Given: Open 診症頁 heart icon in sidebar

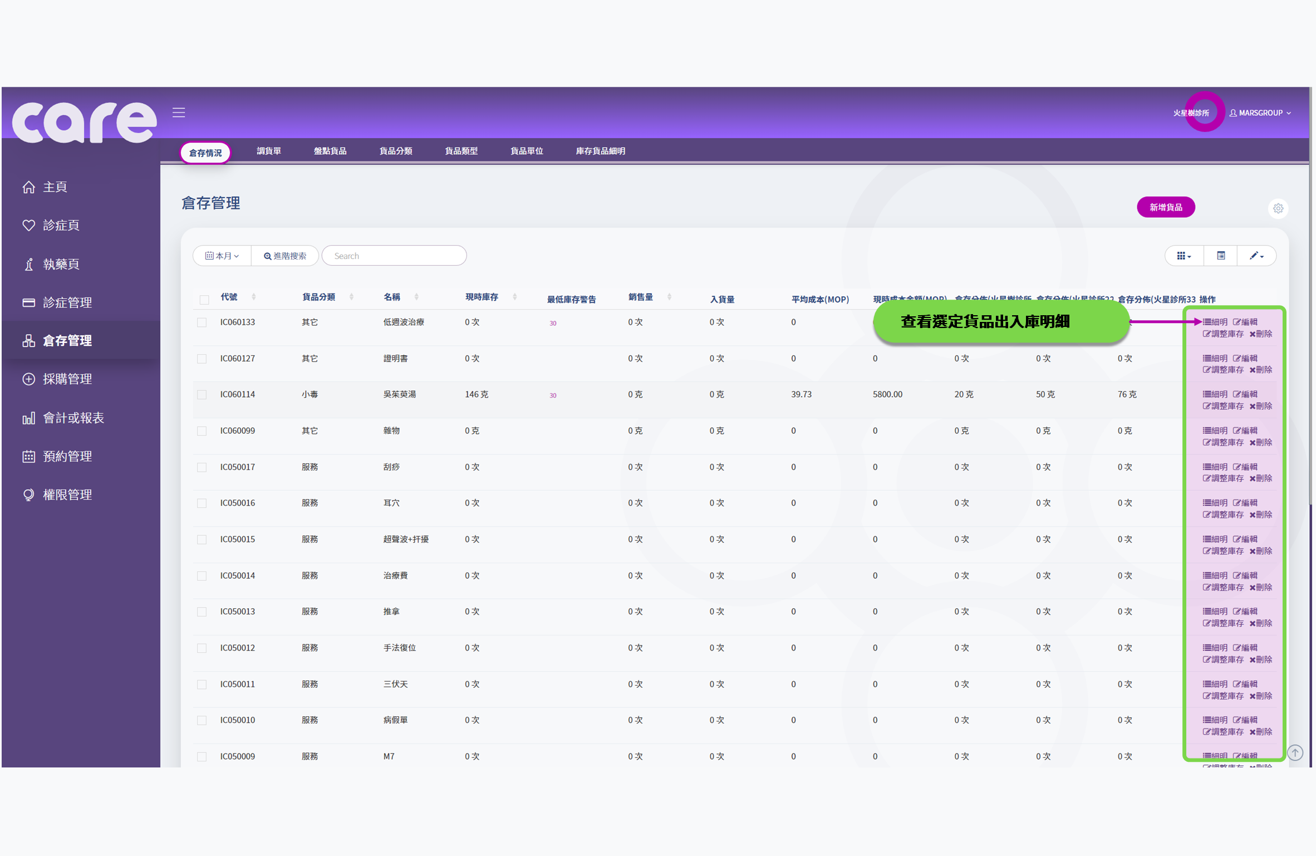Looking at the screenshot, I should point(28,225).
